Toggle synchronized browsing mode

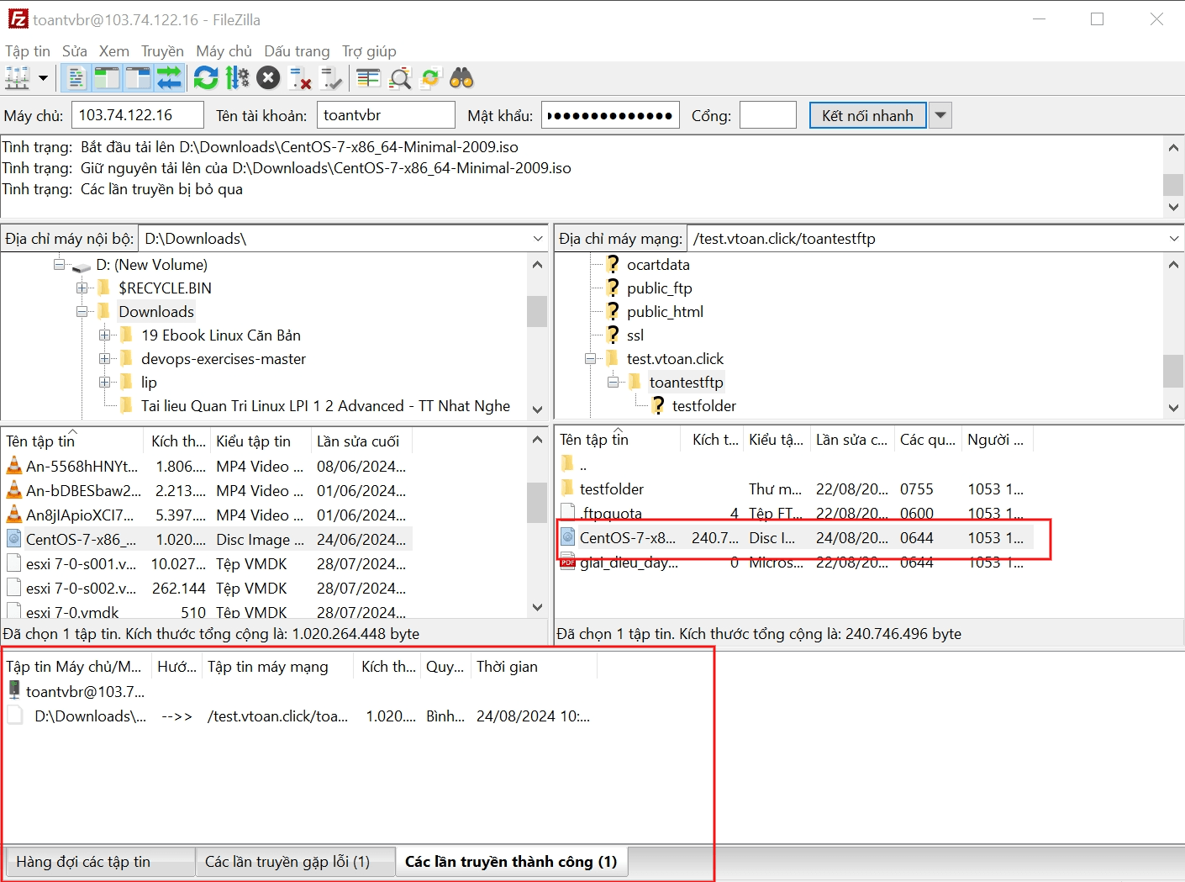(x=430, y=77)
